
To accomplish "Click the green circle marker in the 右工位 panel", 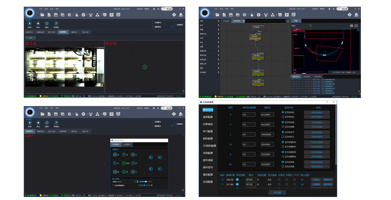I will point(144,67).
